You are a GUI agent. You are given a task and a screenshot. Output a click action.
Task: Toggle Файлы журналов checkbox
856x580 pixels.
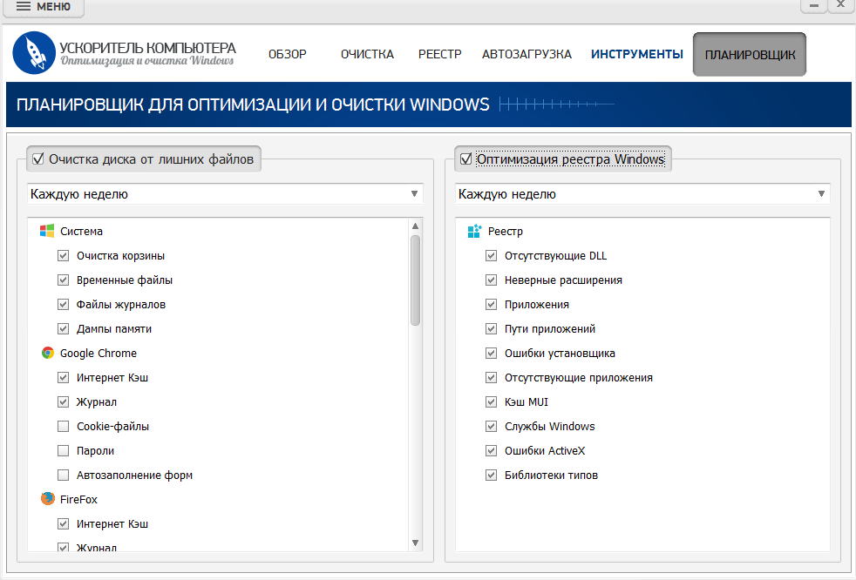coord(64,304)
